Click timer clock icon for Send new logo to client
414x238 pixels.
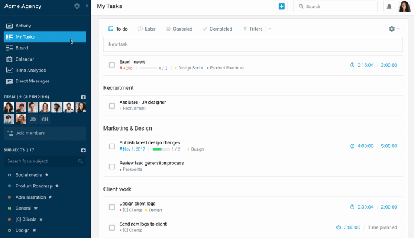pyautogui.click(x=338, y=227)
